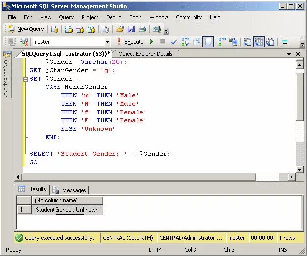Open the Window menu
This screenshot has width=307, height=256.
point(159,17)
